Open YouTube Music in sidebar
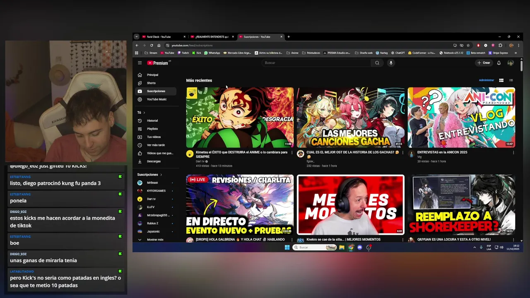The width and height of the screenshot is (530, 298). (156, 99)
